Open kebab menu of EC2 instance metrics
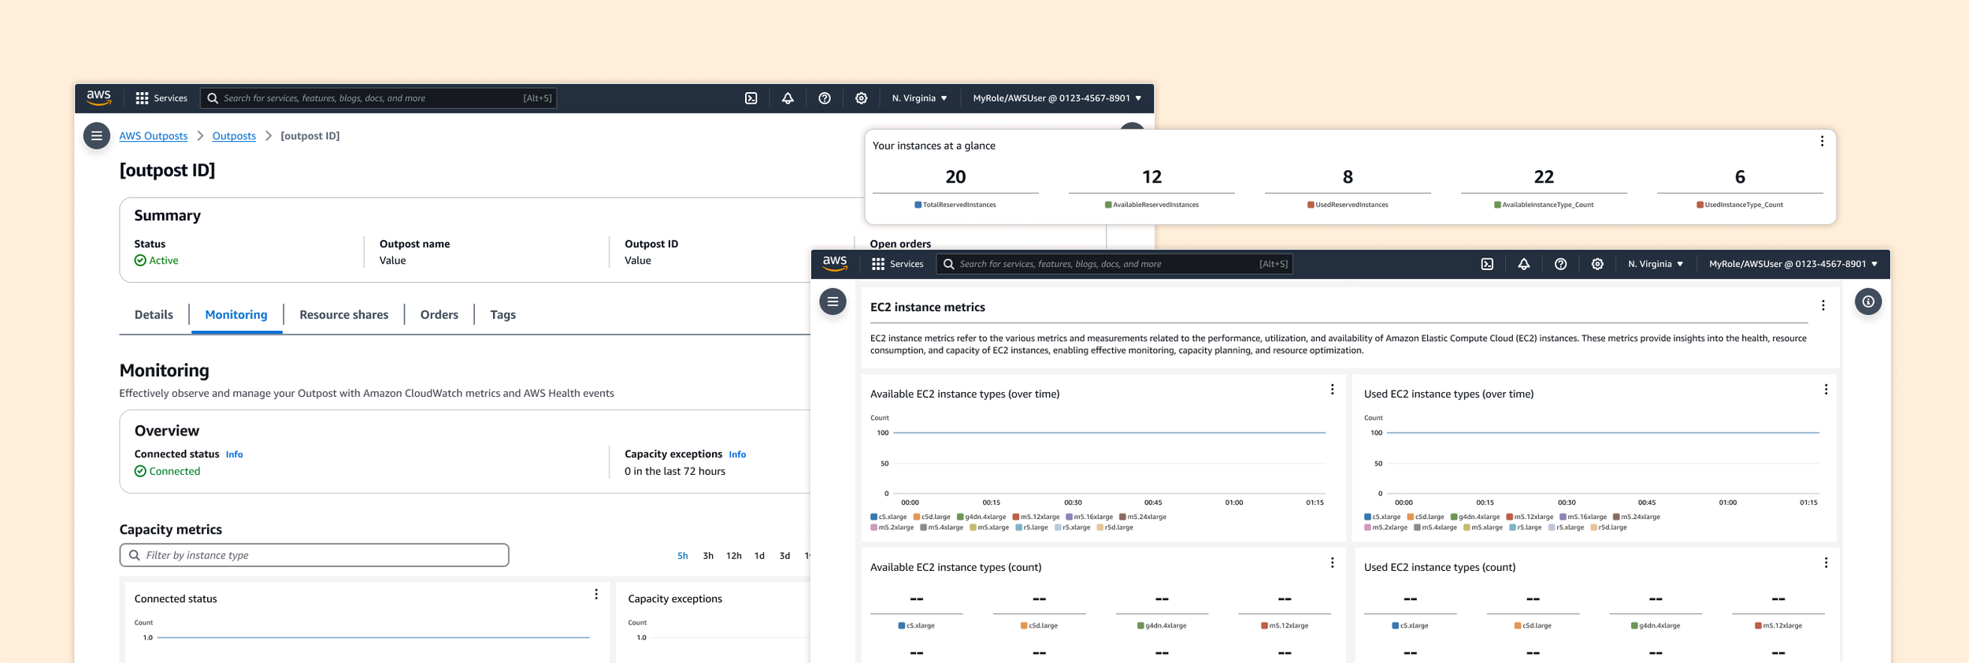The image size is (1969, 663). 1823,306
